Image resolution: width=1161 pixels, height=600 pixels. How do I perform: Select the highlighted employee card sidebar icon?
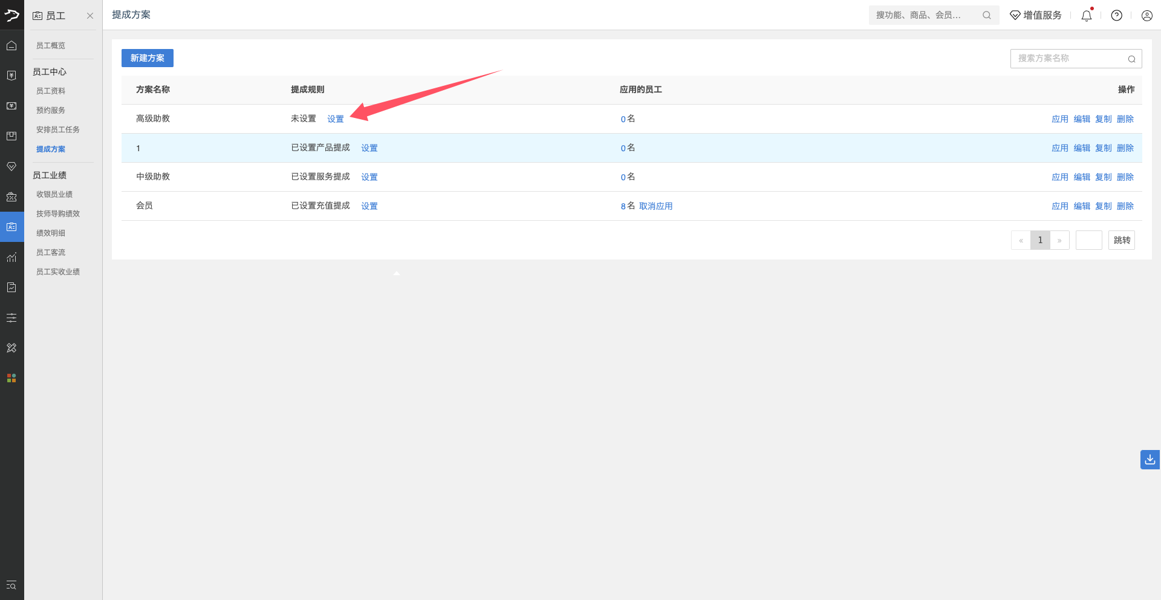11,227
